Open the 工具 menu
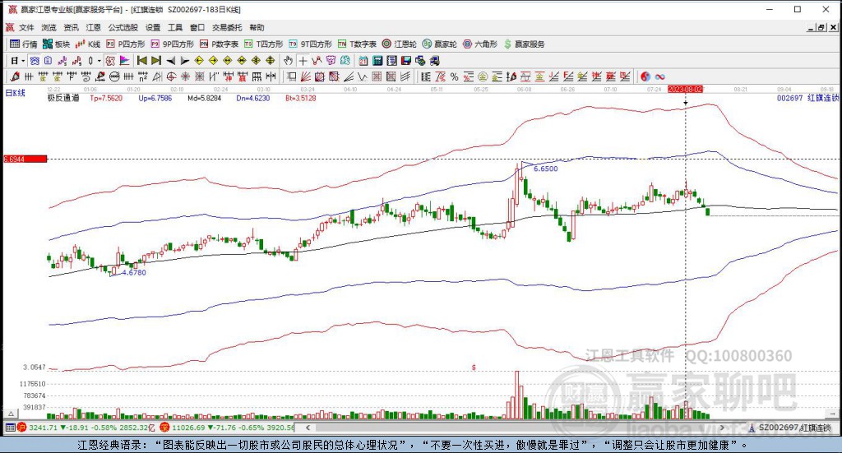 [175, 27]
